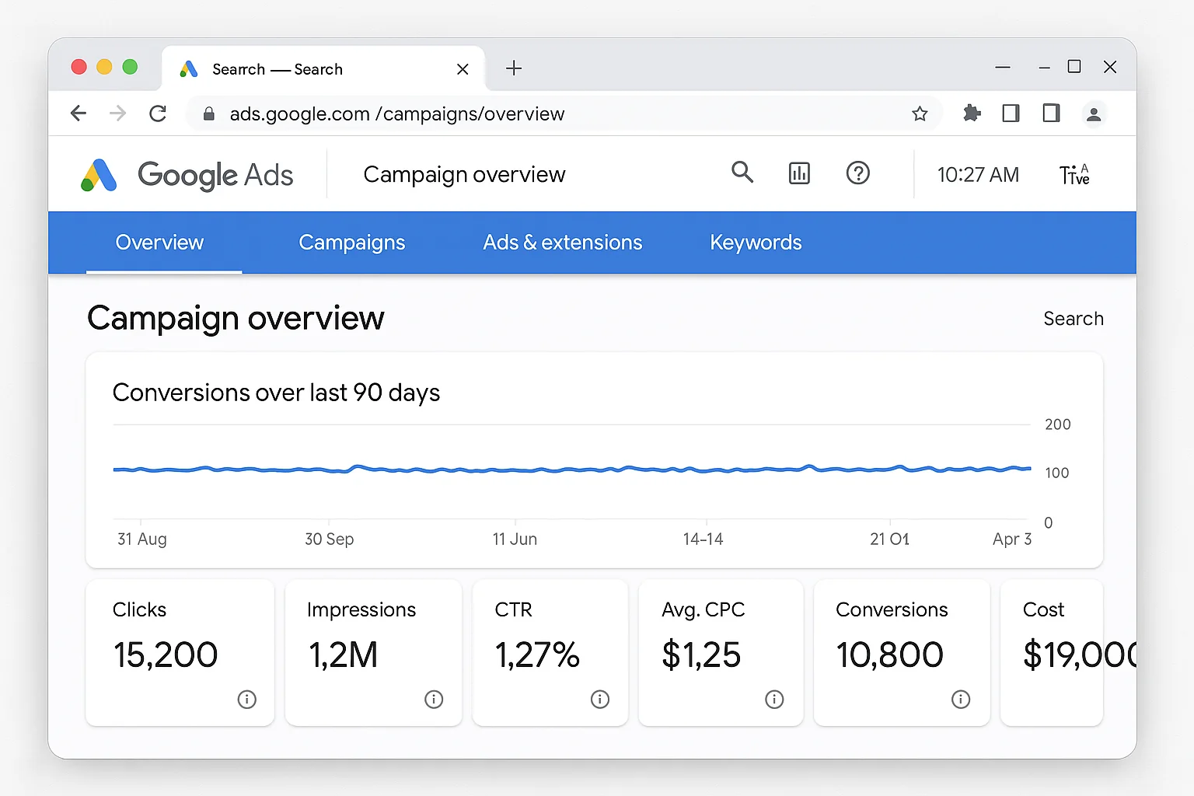
Task: Bookmark the page with the star icon
Action: tap(920, 113)
